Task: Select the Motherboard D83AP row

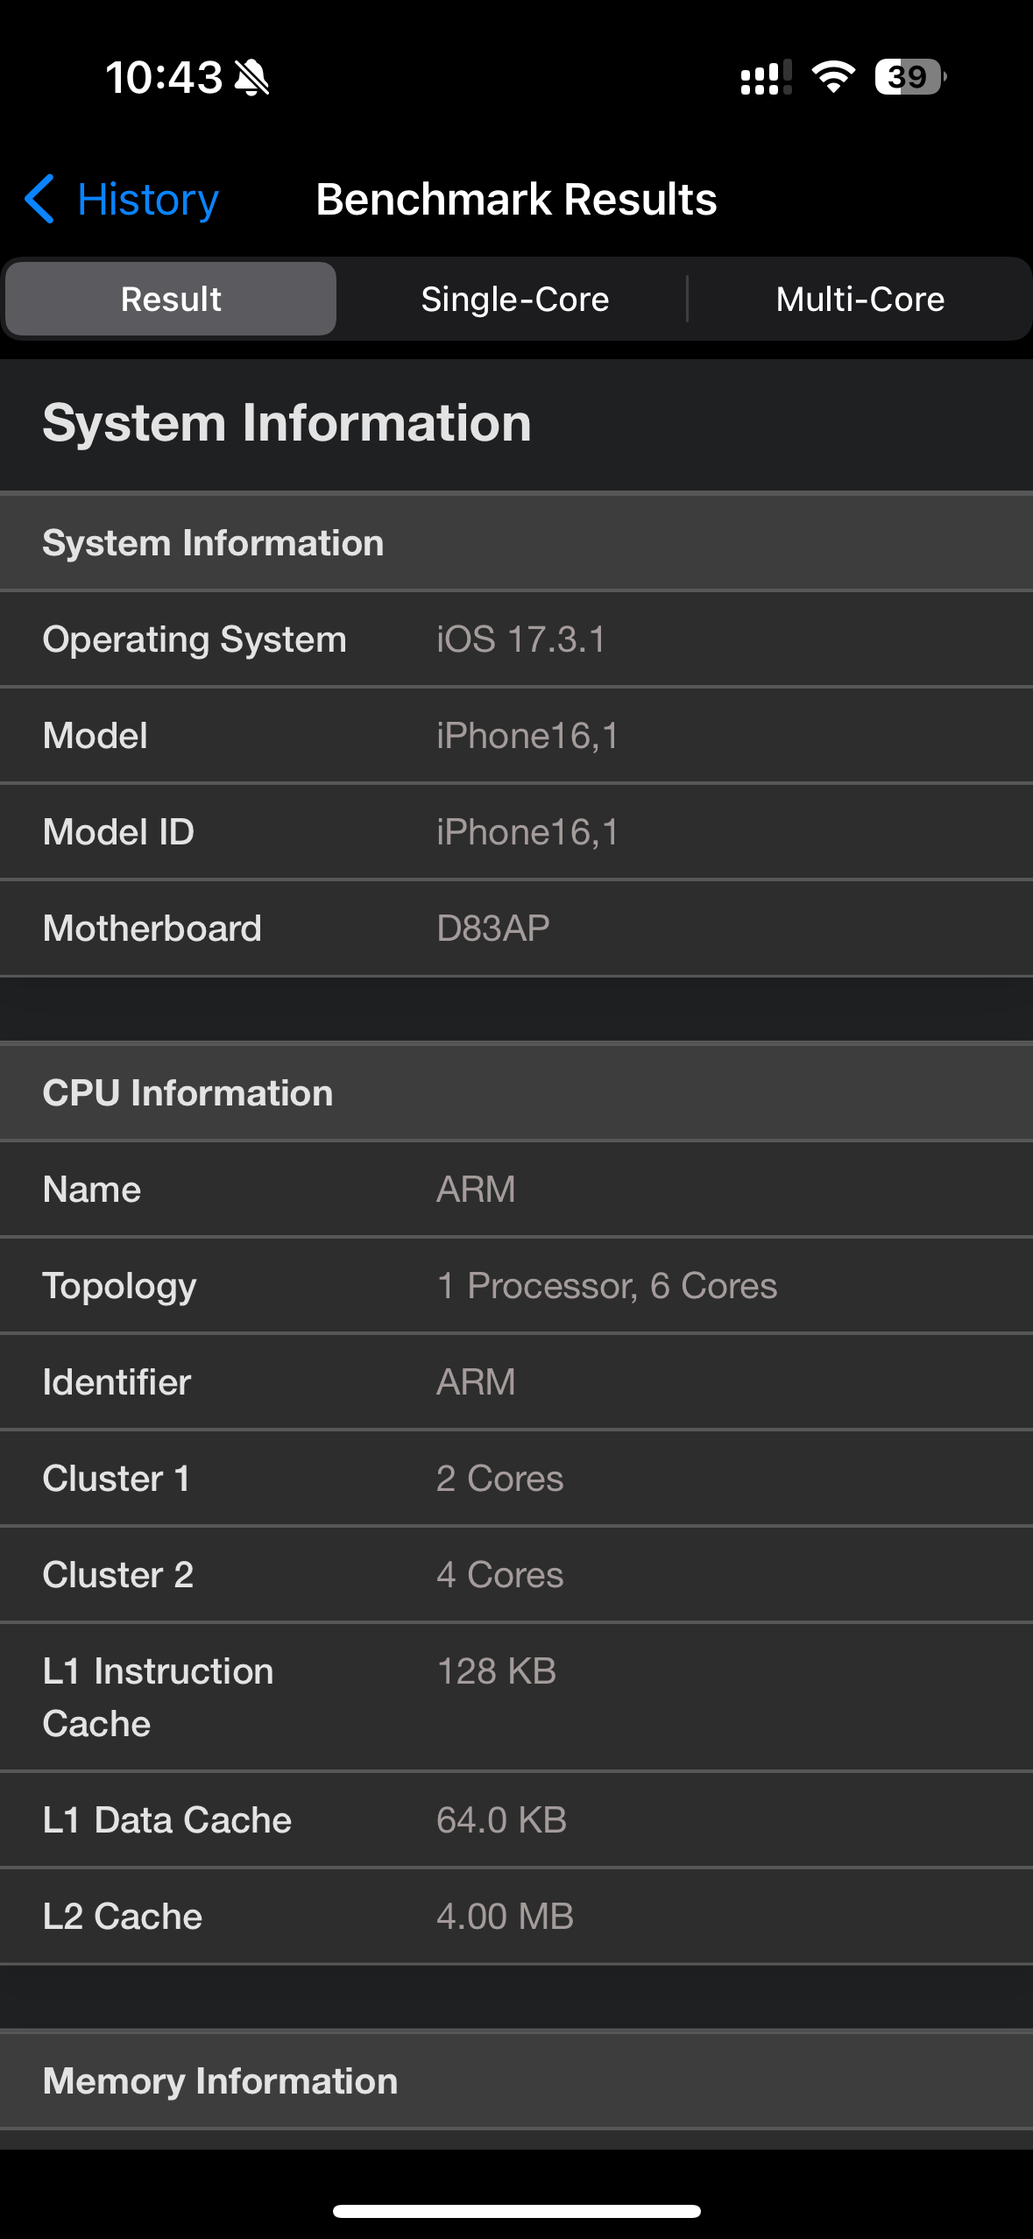Action: pos(516,929)
